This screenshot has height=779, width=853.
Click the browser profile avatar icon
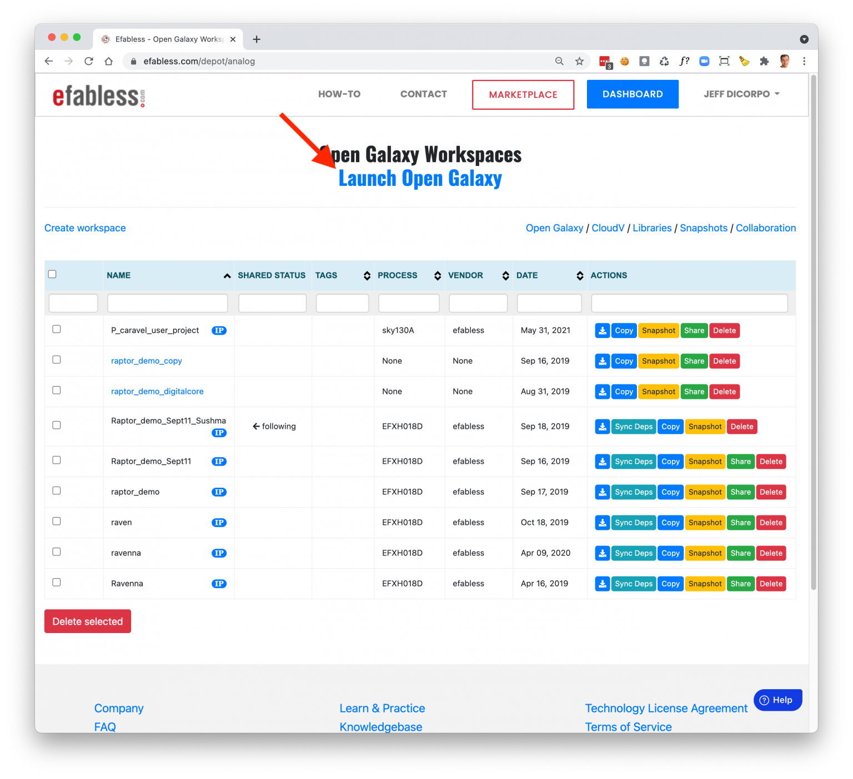pyautogui.click(x=784, y=61)
